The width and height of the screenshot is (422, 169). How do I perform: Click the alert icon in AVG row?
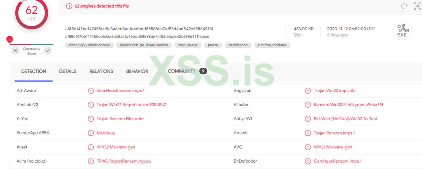point(308,147)
